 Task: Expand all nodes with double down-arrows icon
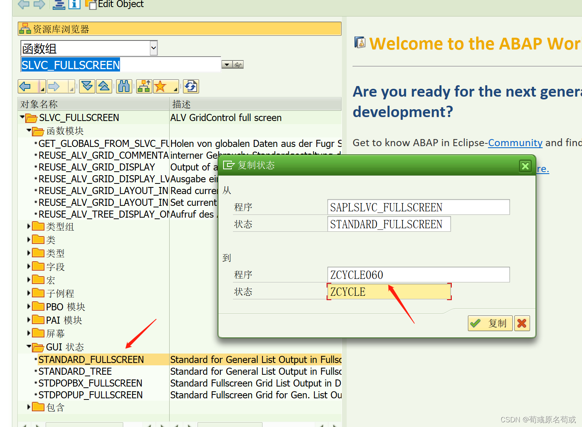(87, 86)
